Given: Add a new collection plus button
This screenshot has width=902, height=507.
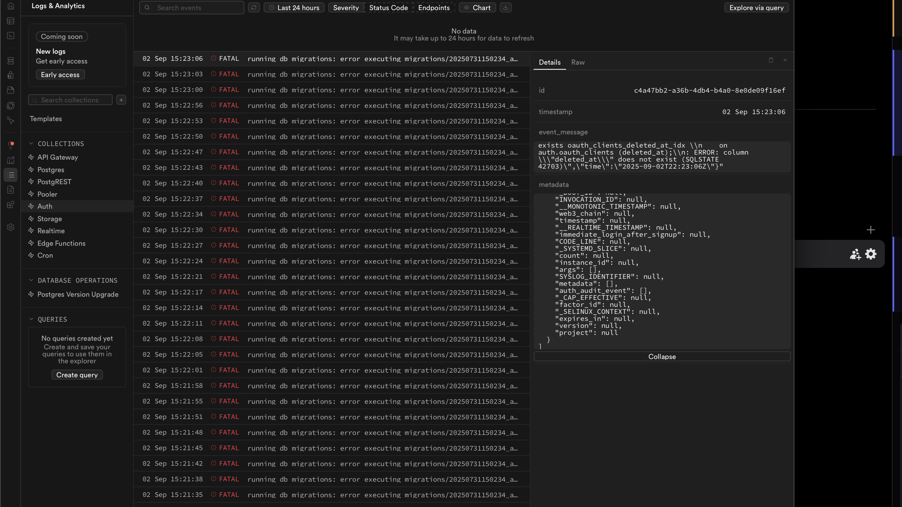Looking at the screenshot, I should tap(121, 100).
